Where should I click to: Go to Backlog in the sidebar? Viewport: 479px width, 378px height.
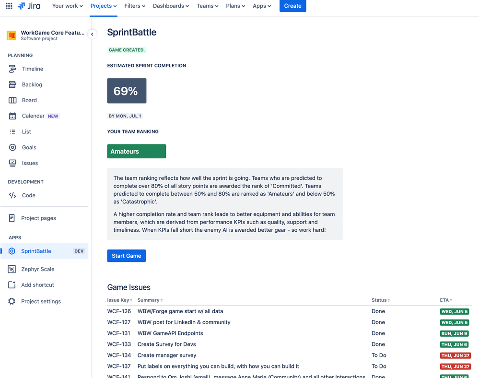tap(32, 84)
